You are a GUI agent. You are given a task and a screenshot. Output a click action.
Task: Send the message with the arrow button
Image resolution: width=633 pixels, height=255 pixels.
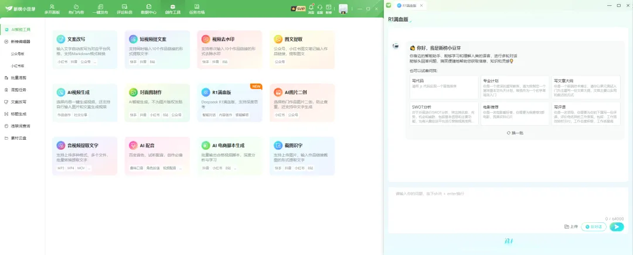[x=617, y=227]
